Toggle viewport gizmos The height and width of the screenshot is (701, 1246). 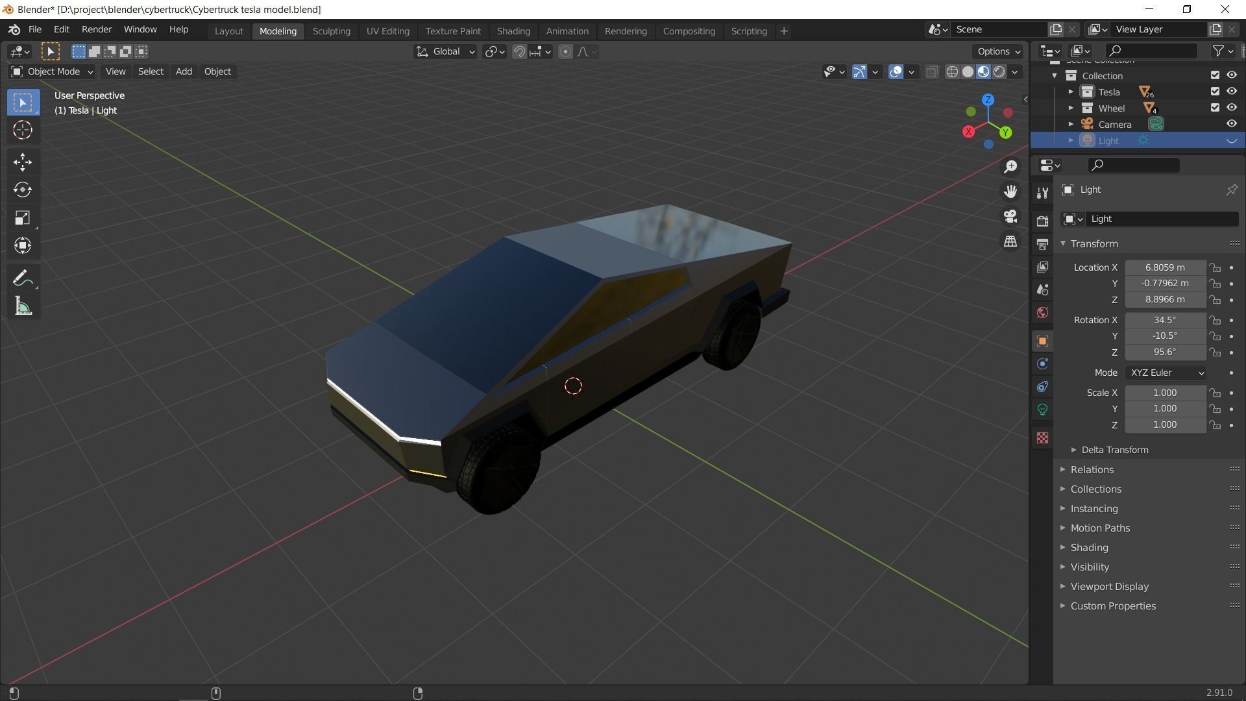click(x=859, y=72)
